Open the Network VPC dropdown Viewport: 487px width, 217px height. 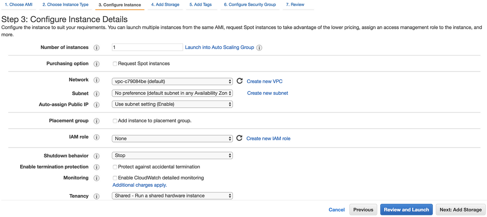(172, 82)
